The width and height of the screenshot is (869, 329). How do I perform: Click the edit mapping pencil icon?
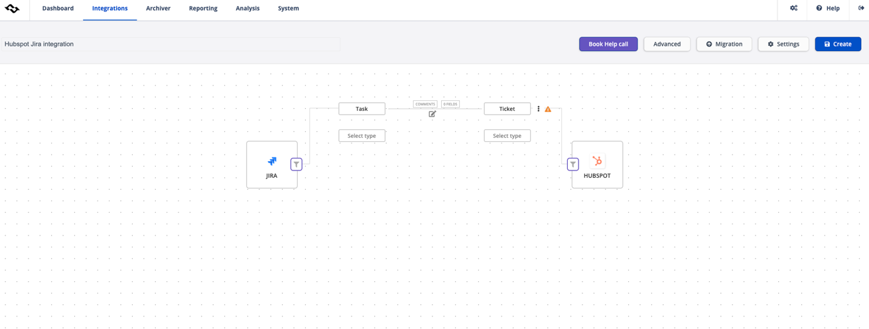point(433,114)
